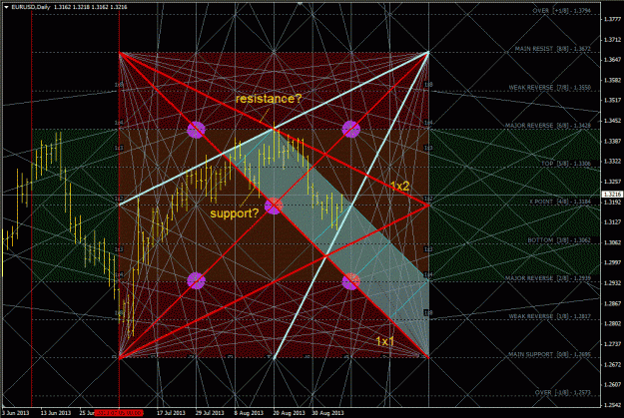Screen dimensions: 624x418
Task: Click price scale value 1.2802
Action: (612, 323)
